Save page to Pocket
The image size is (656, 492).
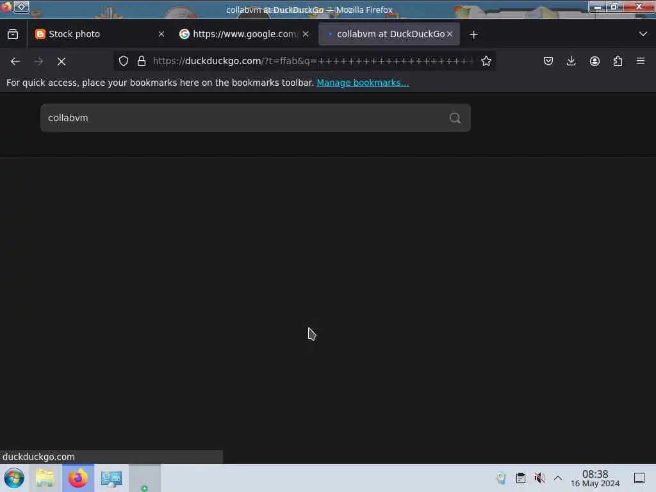click(548, 61)
